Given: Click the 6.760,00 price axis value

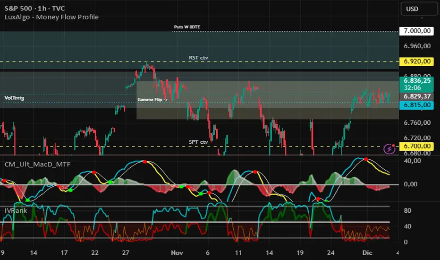Looking at the screenshot, I should click(417, 123).
